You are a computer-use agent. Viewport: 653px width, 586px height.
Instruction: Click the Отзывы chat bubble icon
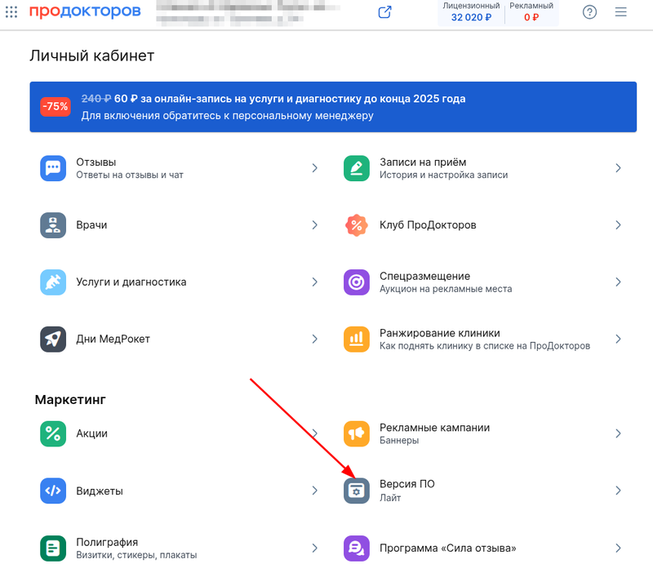point(53,168)
